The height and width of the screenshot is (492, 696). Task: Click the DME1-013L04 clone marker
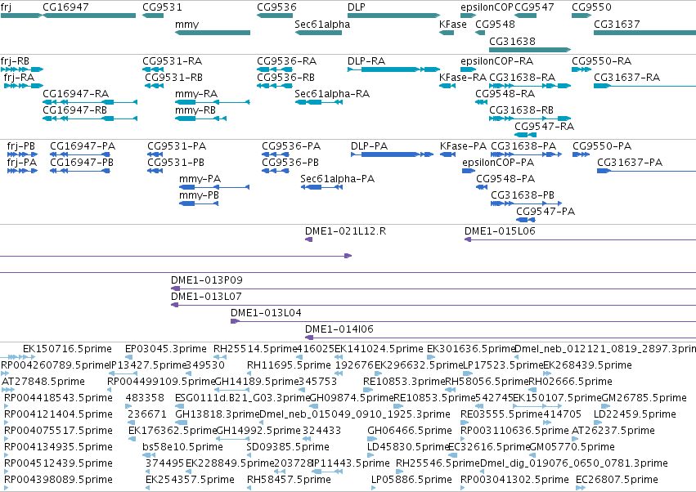(464, 321)
